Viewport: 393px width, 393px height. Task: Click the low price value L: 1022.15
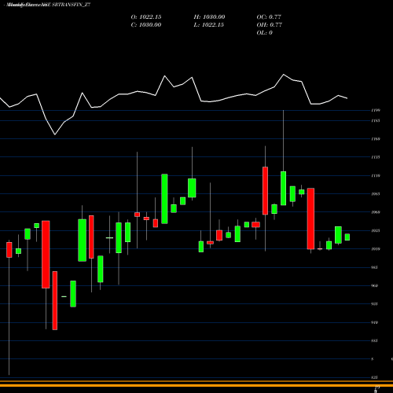(209, 25)
